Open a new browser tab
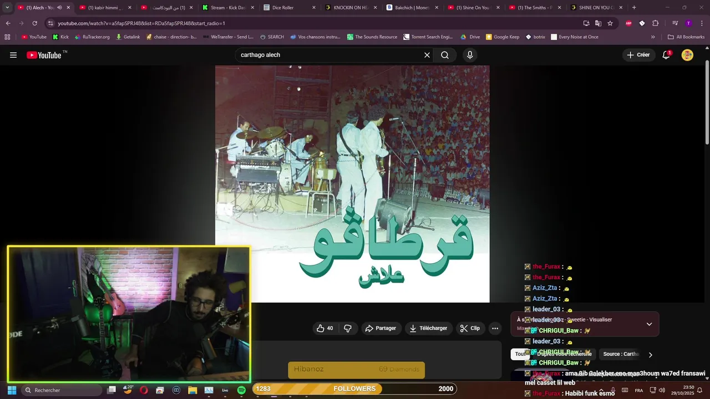This screenshot has width=710, height=399. 634,7
